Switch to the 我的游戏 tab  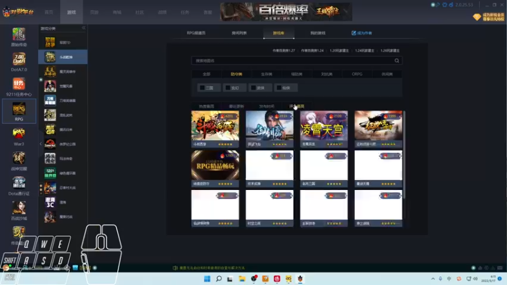(318, 33)
